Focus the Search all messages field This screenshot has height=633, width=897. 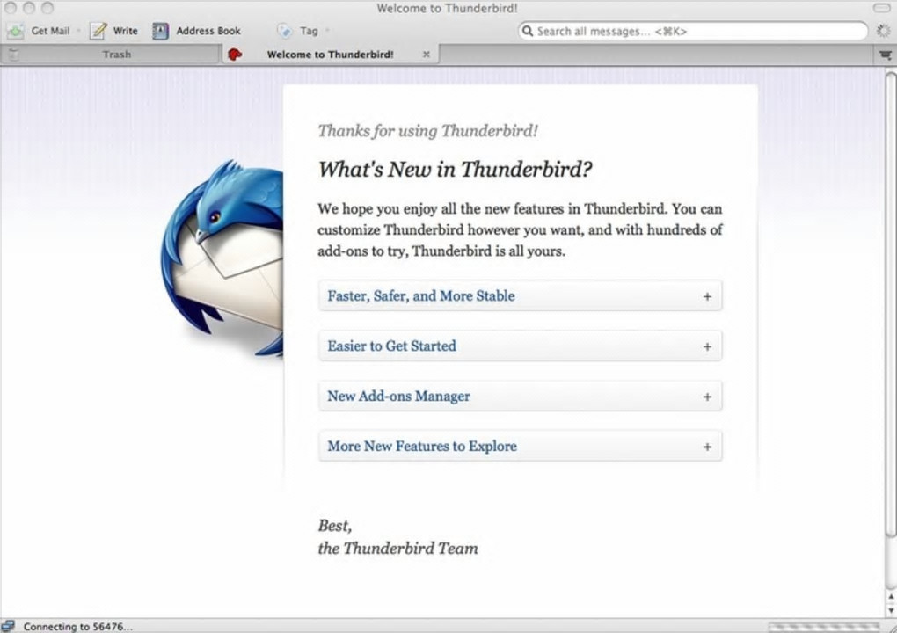tap(693, 31)
